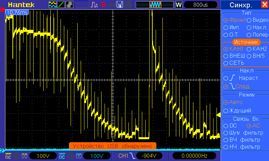Click the 10.76ms trigger position marker
The image size is (269, 161).
(17, 12)
